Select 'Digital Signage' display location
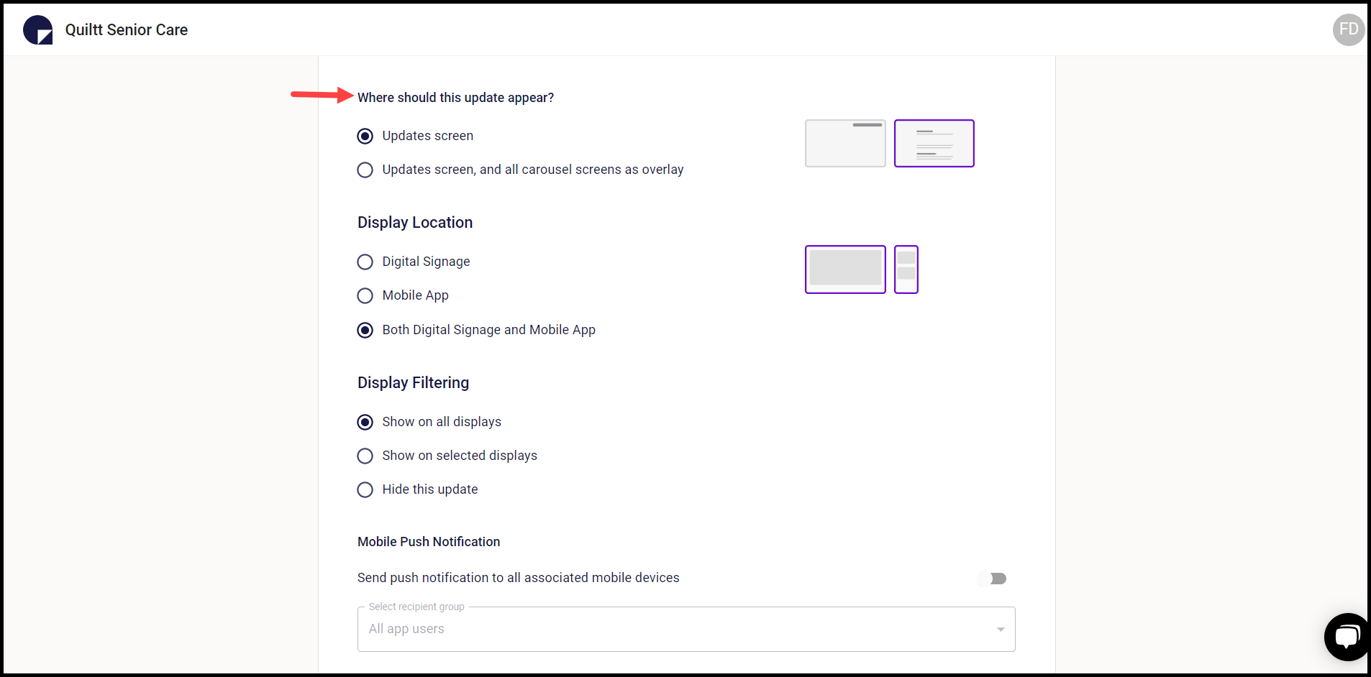The image size is (1371, 677). click(x=365, y=262)
